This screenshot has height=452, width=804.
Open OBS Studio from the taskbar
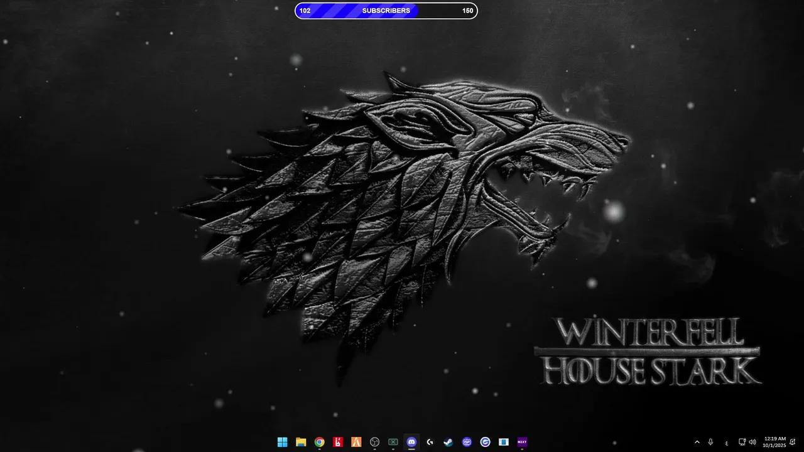(375, 442)
